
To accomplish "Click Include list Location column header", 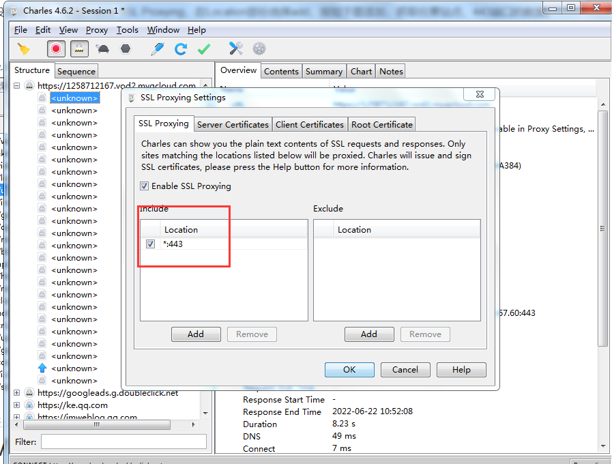I will tap(233, 229).
